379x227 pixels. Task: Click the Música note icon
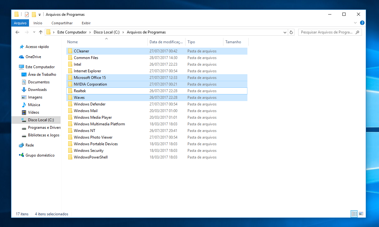coord(24,105)
